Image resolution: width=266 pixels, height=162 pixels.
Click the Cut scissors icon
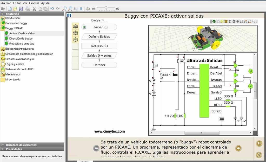pos(34,9)
